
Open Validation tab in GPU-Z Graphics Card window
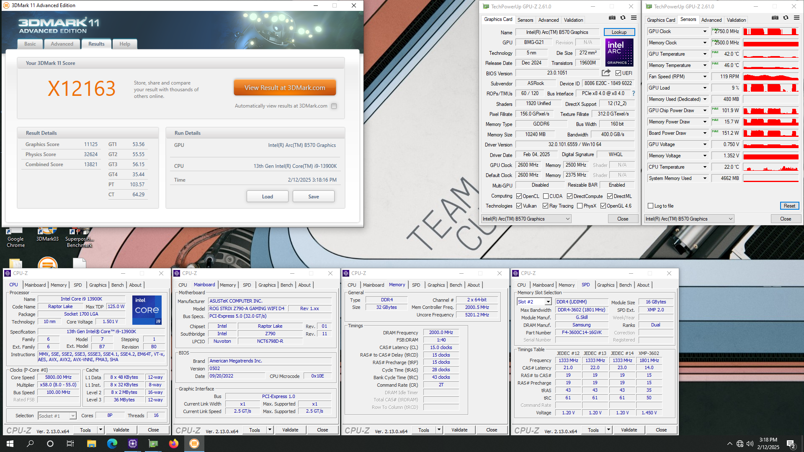tap(573, 20)
